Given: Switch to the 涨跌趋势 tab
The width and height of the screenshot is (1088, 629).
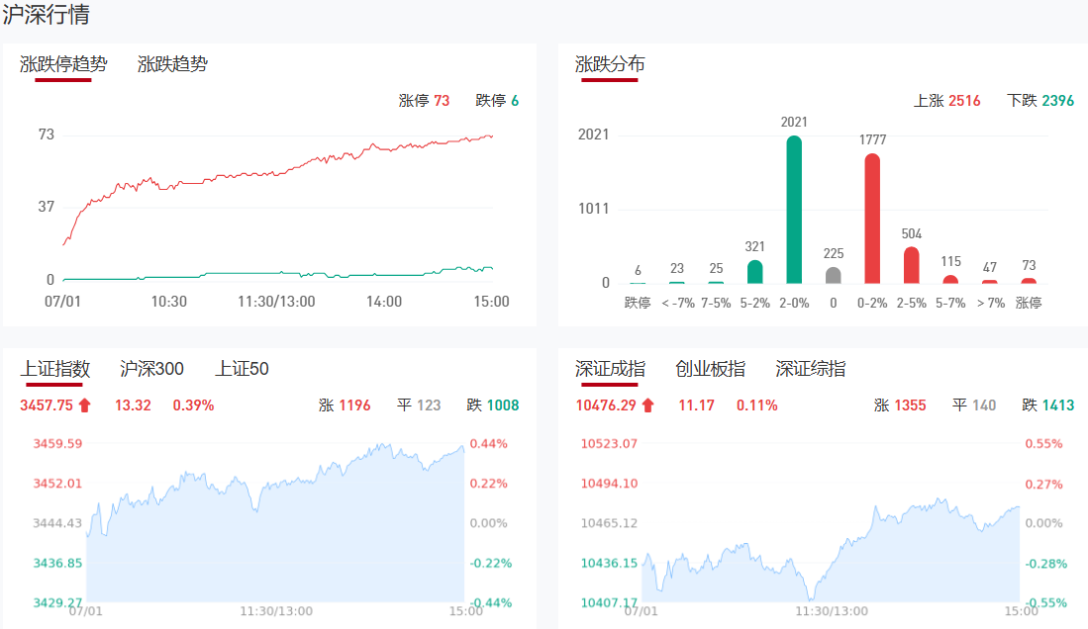Looking at the screenshot, I should (172, 64).
